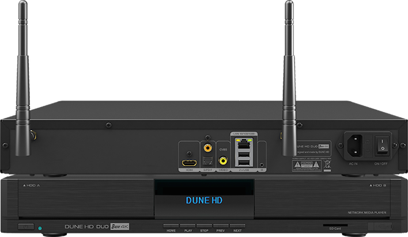Click the HDMI port on rear panel
This screenshot has height=237, width=408.
(x=189, y=163)
